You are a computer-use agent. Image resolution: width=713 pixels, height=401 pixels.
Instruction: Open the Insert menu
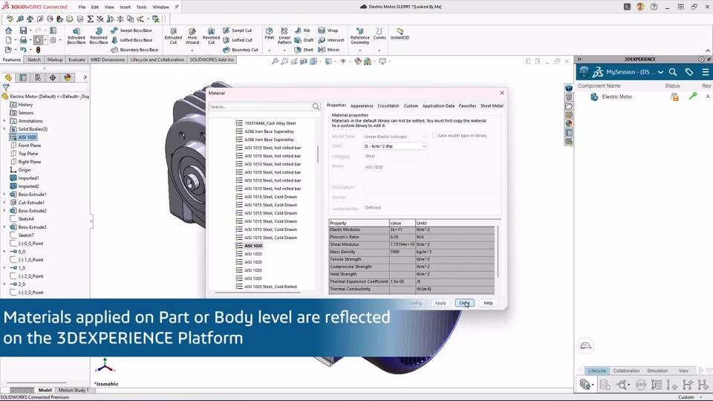tap(125, 7)
